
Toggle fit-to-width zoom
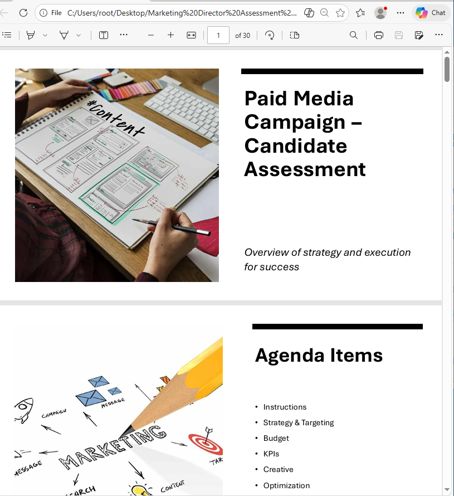tap(191, 35)
